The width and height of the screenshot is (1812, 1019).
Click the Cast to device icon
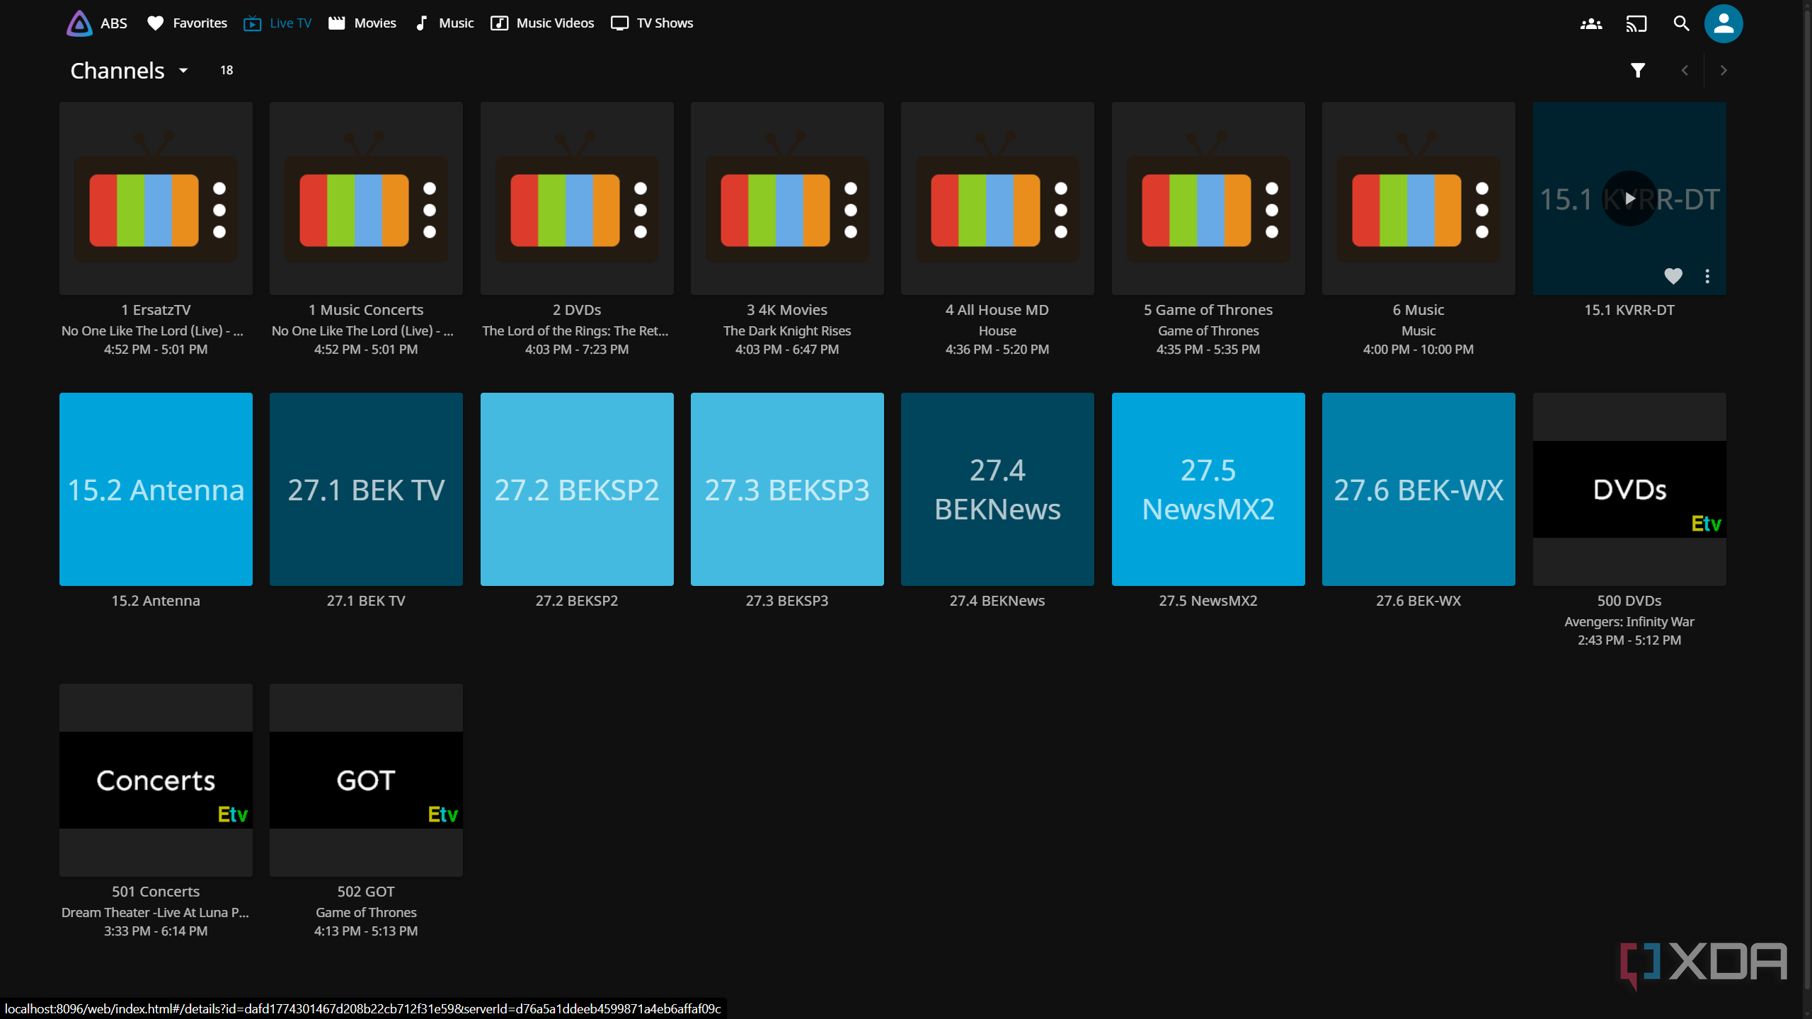pyautogui.click(x=1636, y=24)
